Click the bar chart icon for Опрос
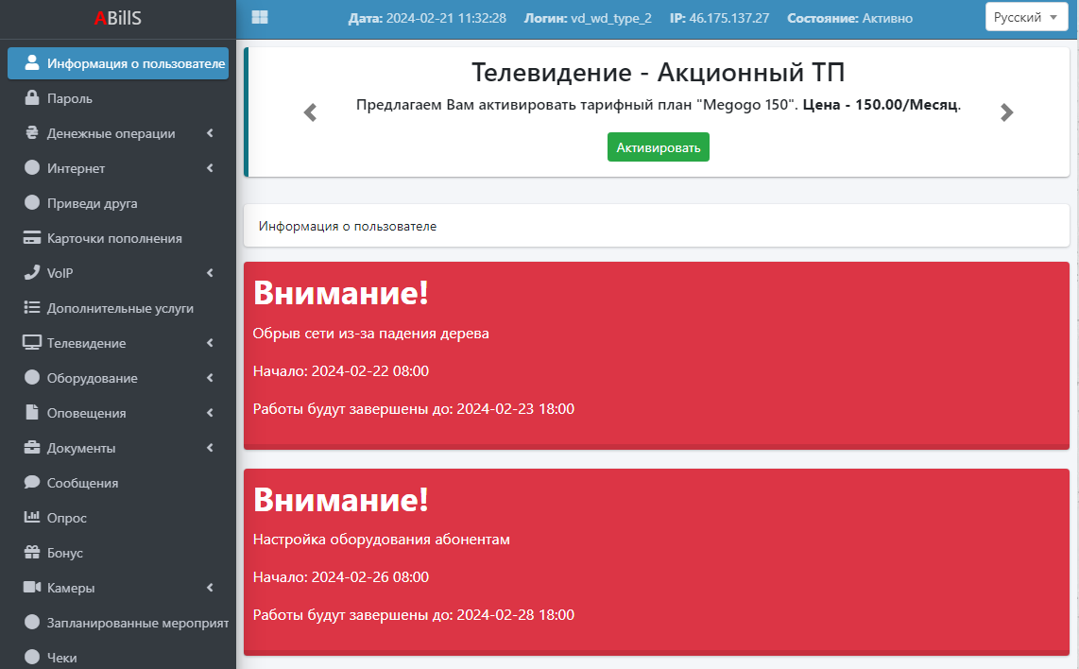 (x=32, y=518)
